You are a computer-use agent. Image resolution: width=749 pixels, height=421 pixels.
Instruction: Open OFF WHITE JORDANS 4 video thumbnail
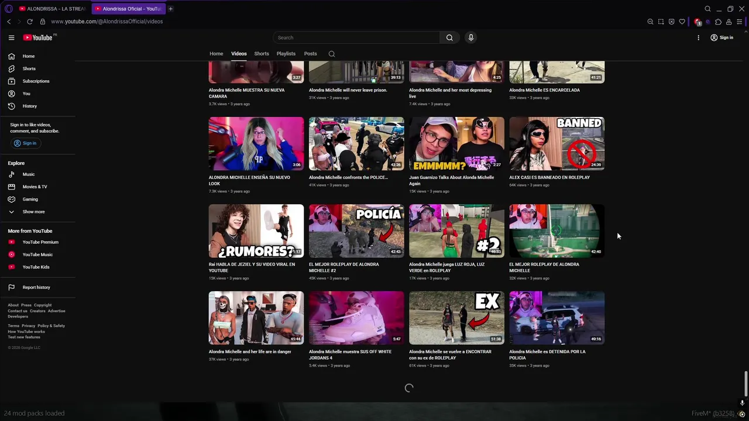[x=356, y=318]
